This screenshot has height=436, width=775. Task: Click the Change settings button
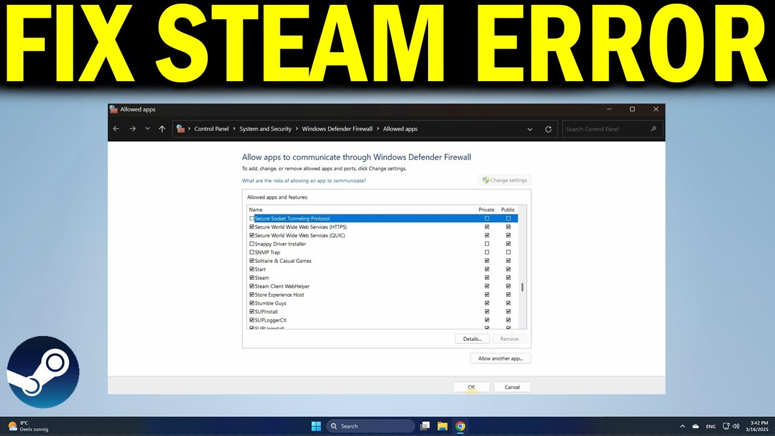[504, 180]
